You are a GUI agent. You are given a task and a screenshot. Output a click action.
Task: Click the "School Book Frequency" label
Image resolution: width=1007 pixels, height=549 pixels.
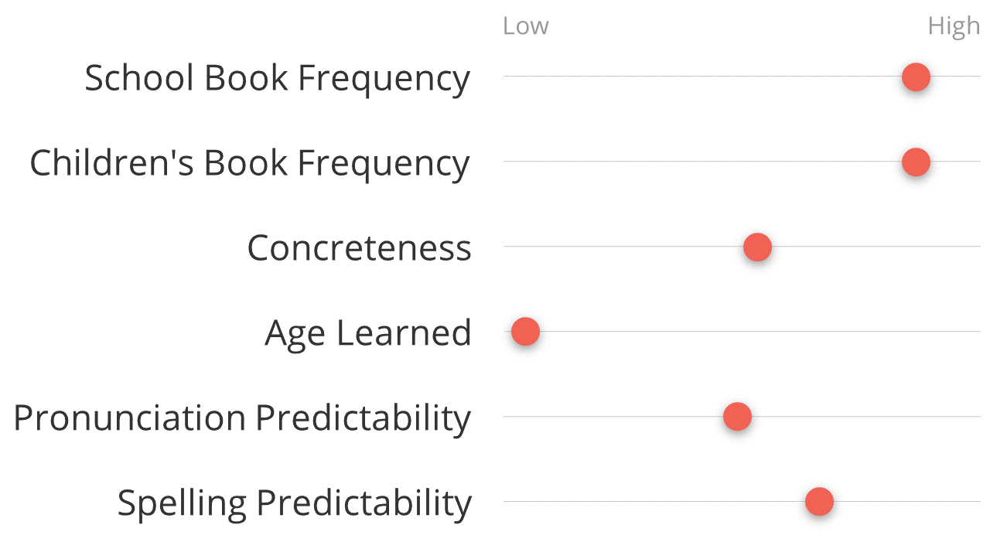tap(277, 78)
